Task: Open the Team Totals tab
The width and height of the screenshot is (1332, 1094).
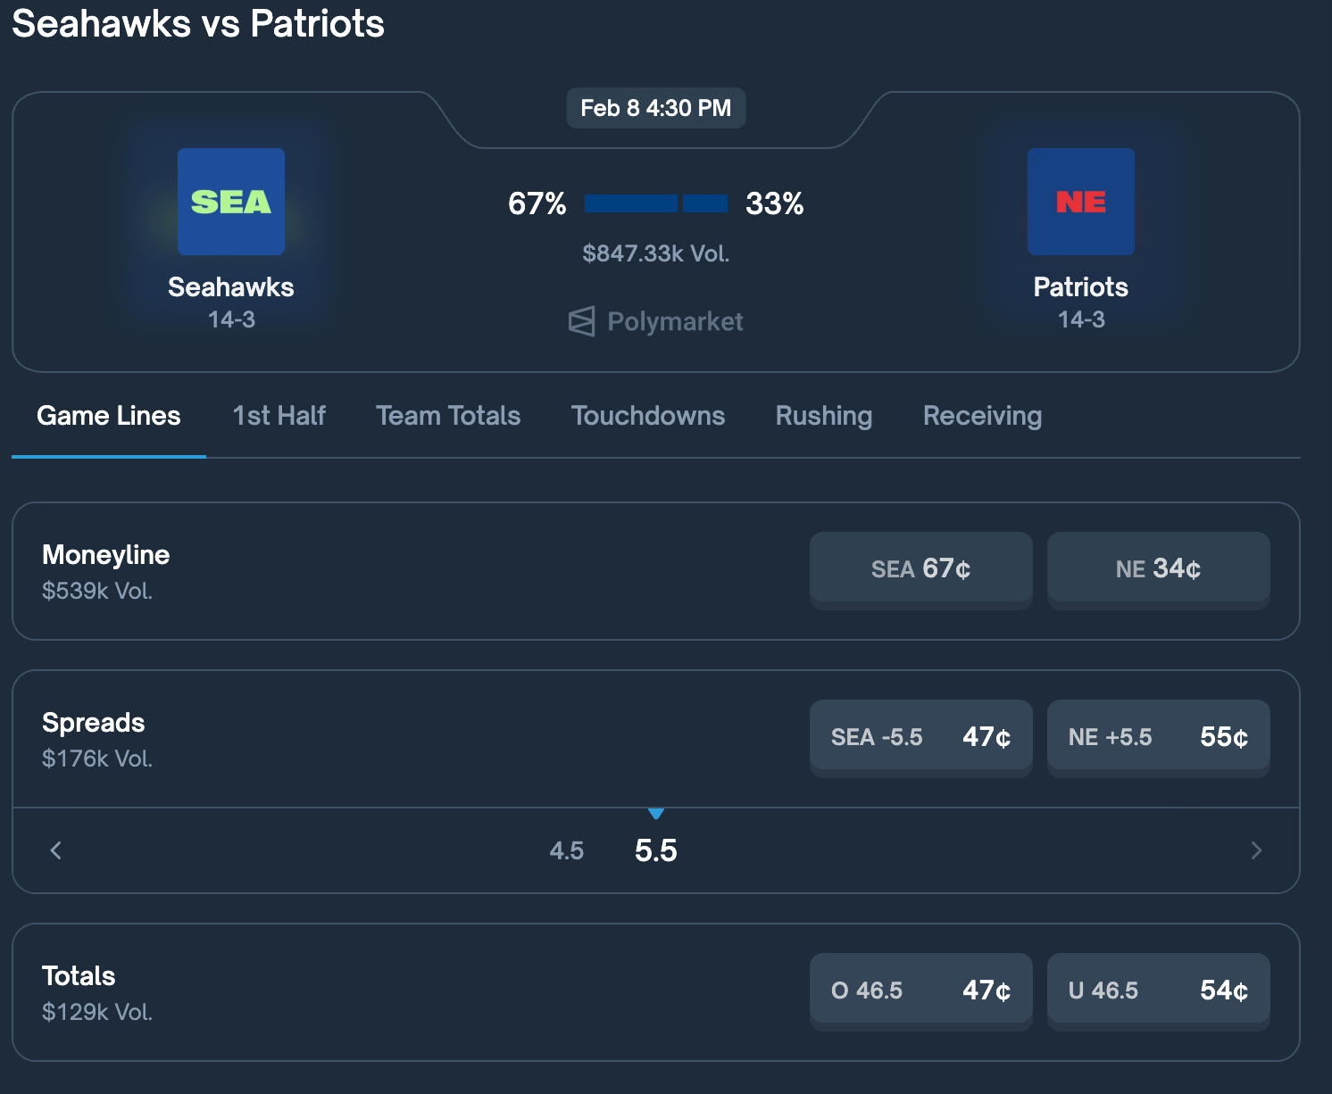Action: [448, 416]
